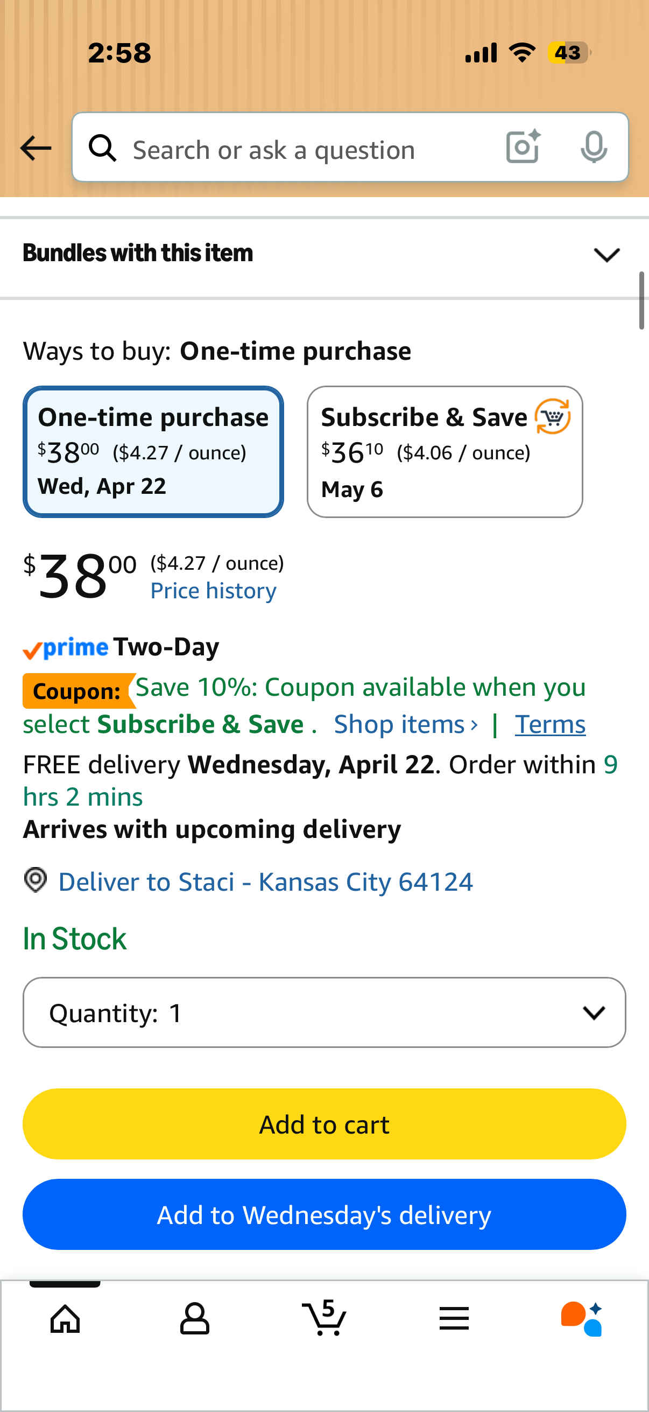Open the shopping cart with 5 items
Screen dimensions: 649x1412
tap(324, 1318)
